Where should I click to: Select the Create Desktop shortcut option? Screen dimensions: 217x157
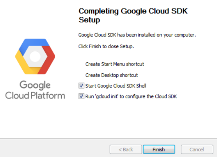pos(111,75)
